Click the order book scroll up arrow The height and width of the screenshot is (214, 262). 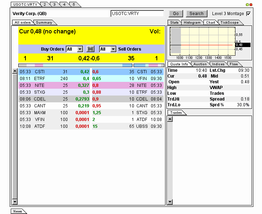[x=15, y=71]
